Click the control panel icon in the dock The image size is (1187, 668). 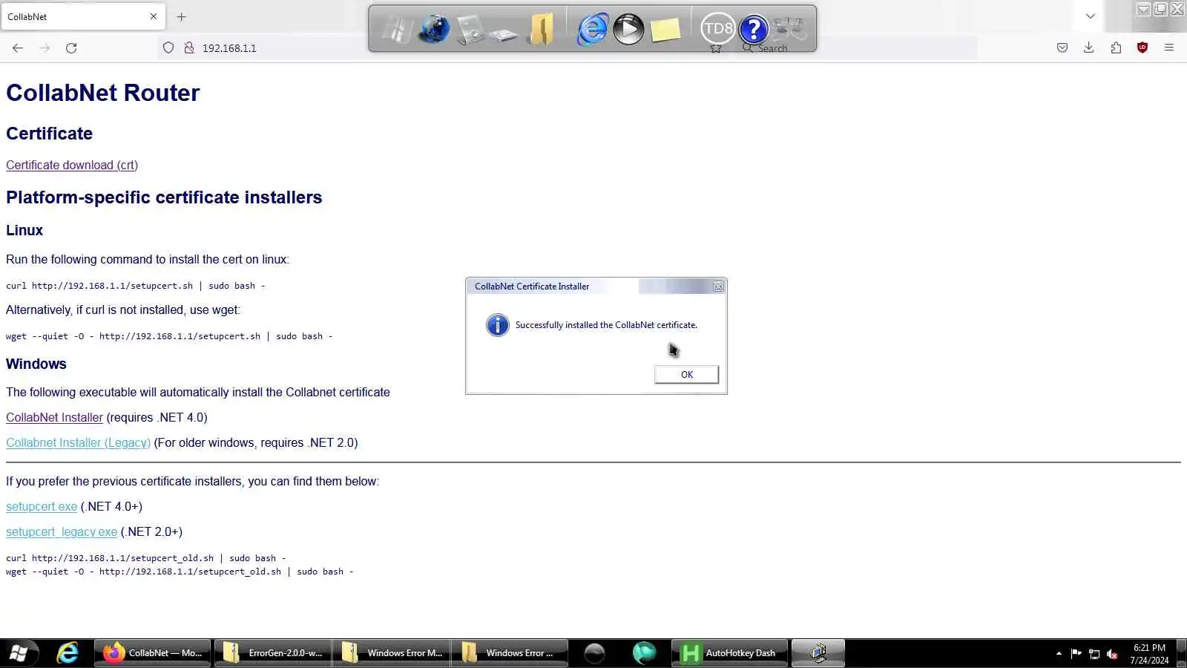coord(470,30)
